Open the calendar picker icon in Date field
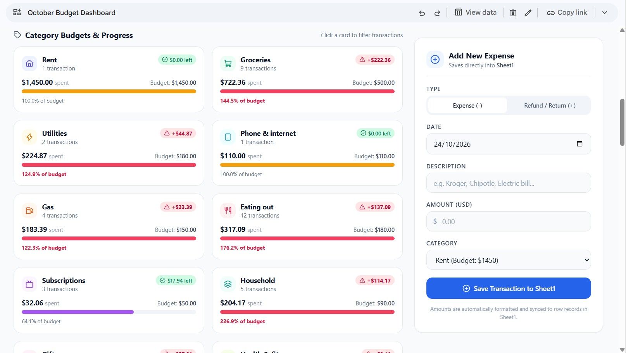 tap(579, 144)
